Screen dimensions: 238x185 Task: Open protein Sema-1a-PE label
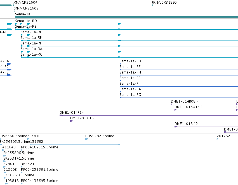130,67
